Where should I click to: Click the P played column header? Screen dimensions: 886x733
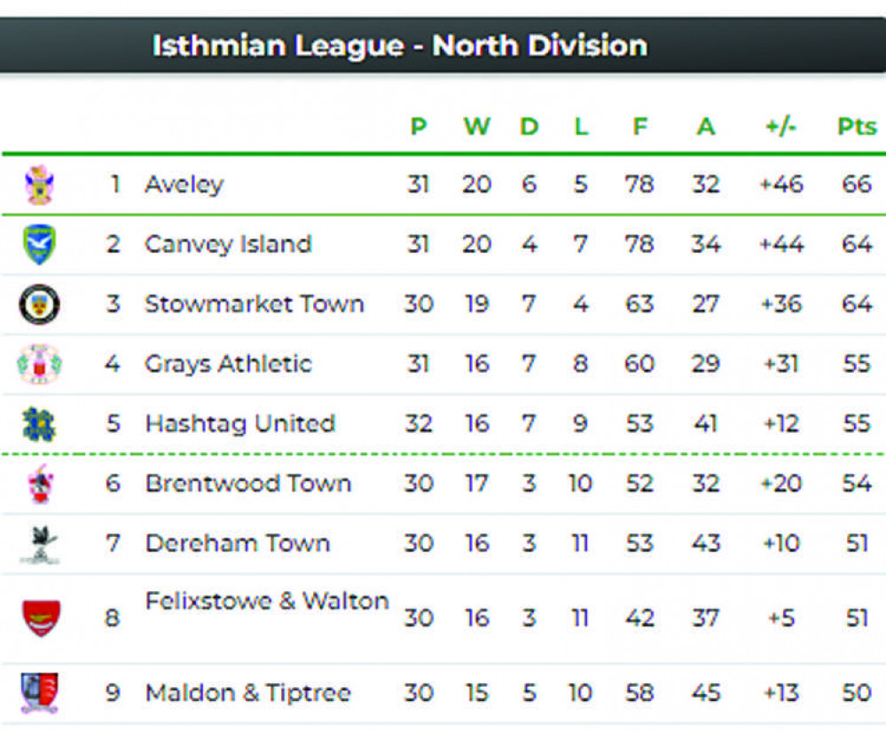pyautogui.click(x=418, y=126)
